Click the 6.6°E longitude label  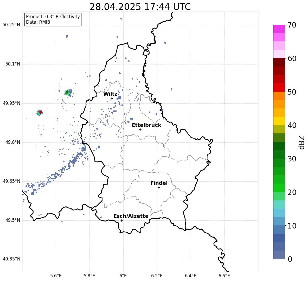tap(224, 276)
